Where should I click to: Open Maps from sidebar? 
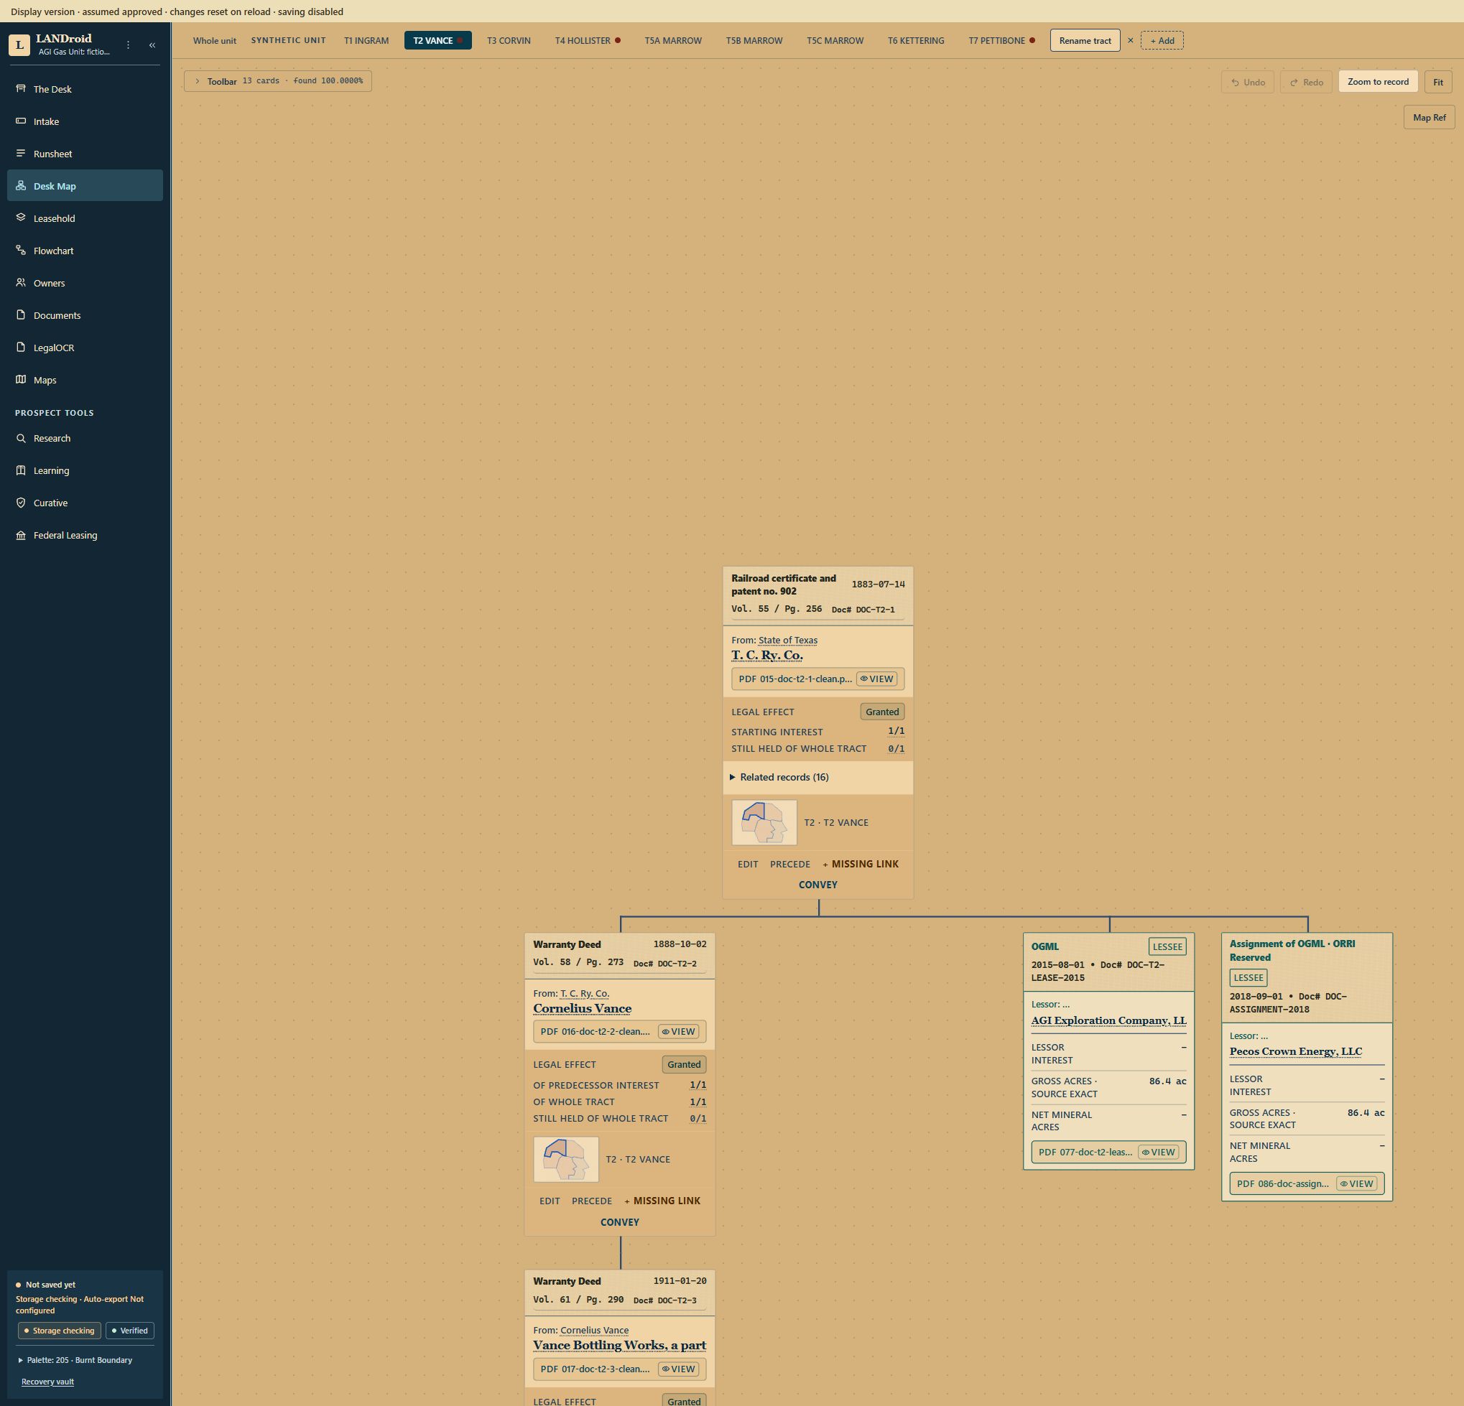coord(84,380)
